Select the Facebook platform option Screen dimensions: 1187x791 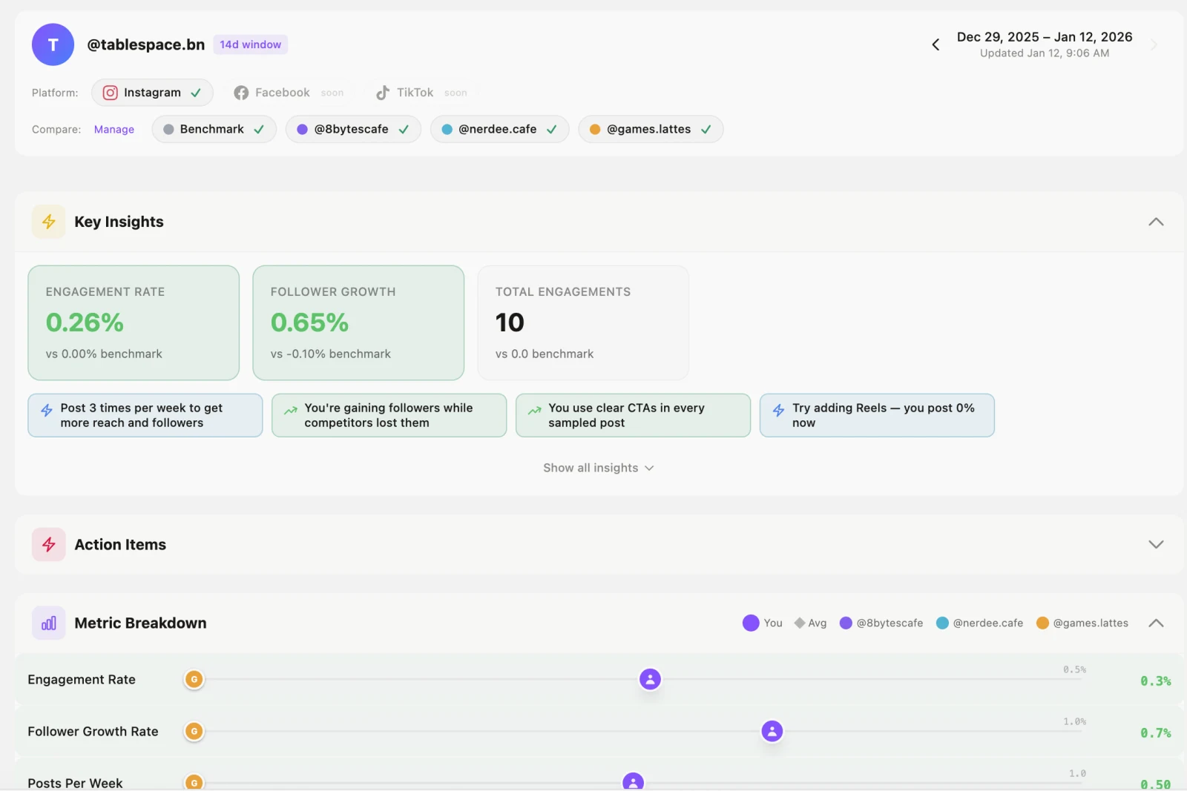click(289, 93)
